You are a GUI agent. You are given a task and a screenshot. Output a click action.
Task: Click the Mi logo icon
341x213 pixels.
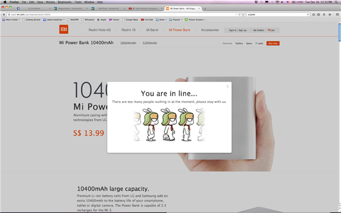pyautogui.click(x=64, y=29)
